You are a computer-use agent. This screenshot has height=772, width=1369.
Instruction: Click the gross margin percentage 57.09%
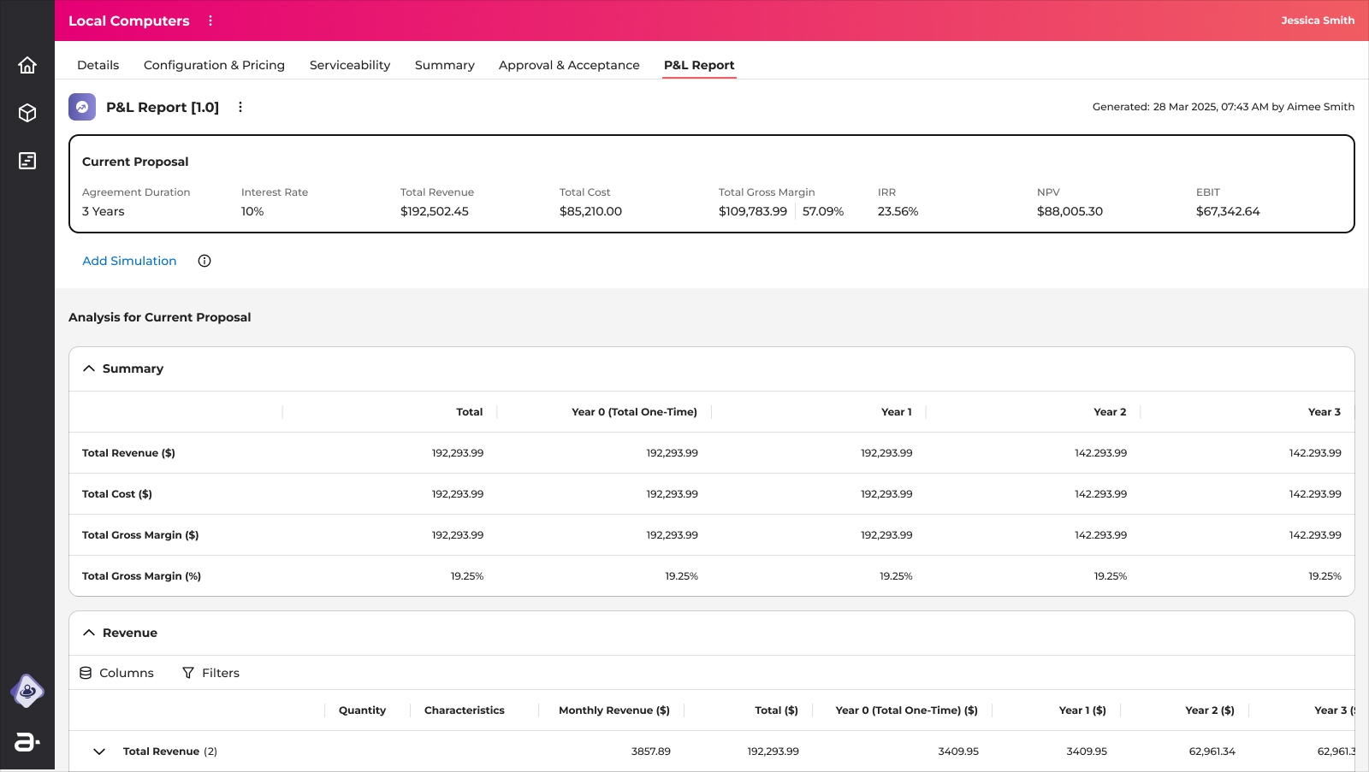pyautogui.click(x=823, y=211)
